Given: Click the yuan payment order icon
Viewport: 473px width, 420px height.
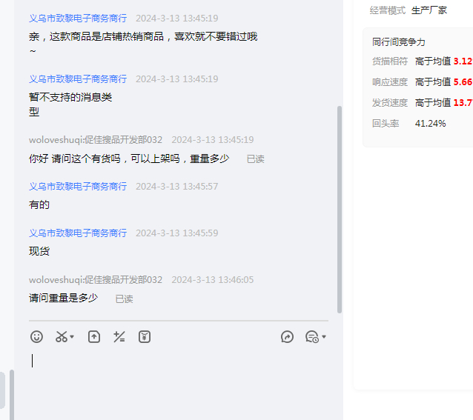Looking at the screenshot, I should pos(145,337).
